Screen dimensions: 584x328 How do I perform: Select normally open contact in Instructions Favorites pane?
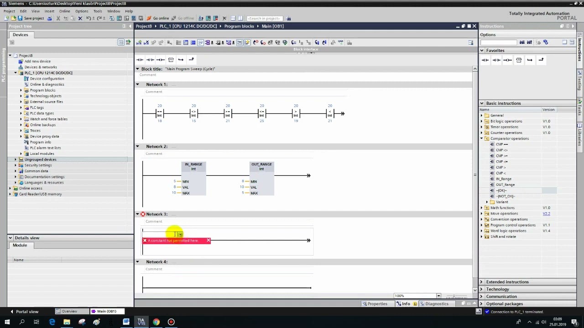tap(485, 60)
